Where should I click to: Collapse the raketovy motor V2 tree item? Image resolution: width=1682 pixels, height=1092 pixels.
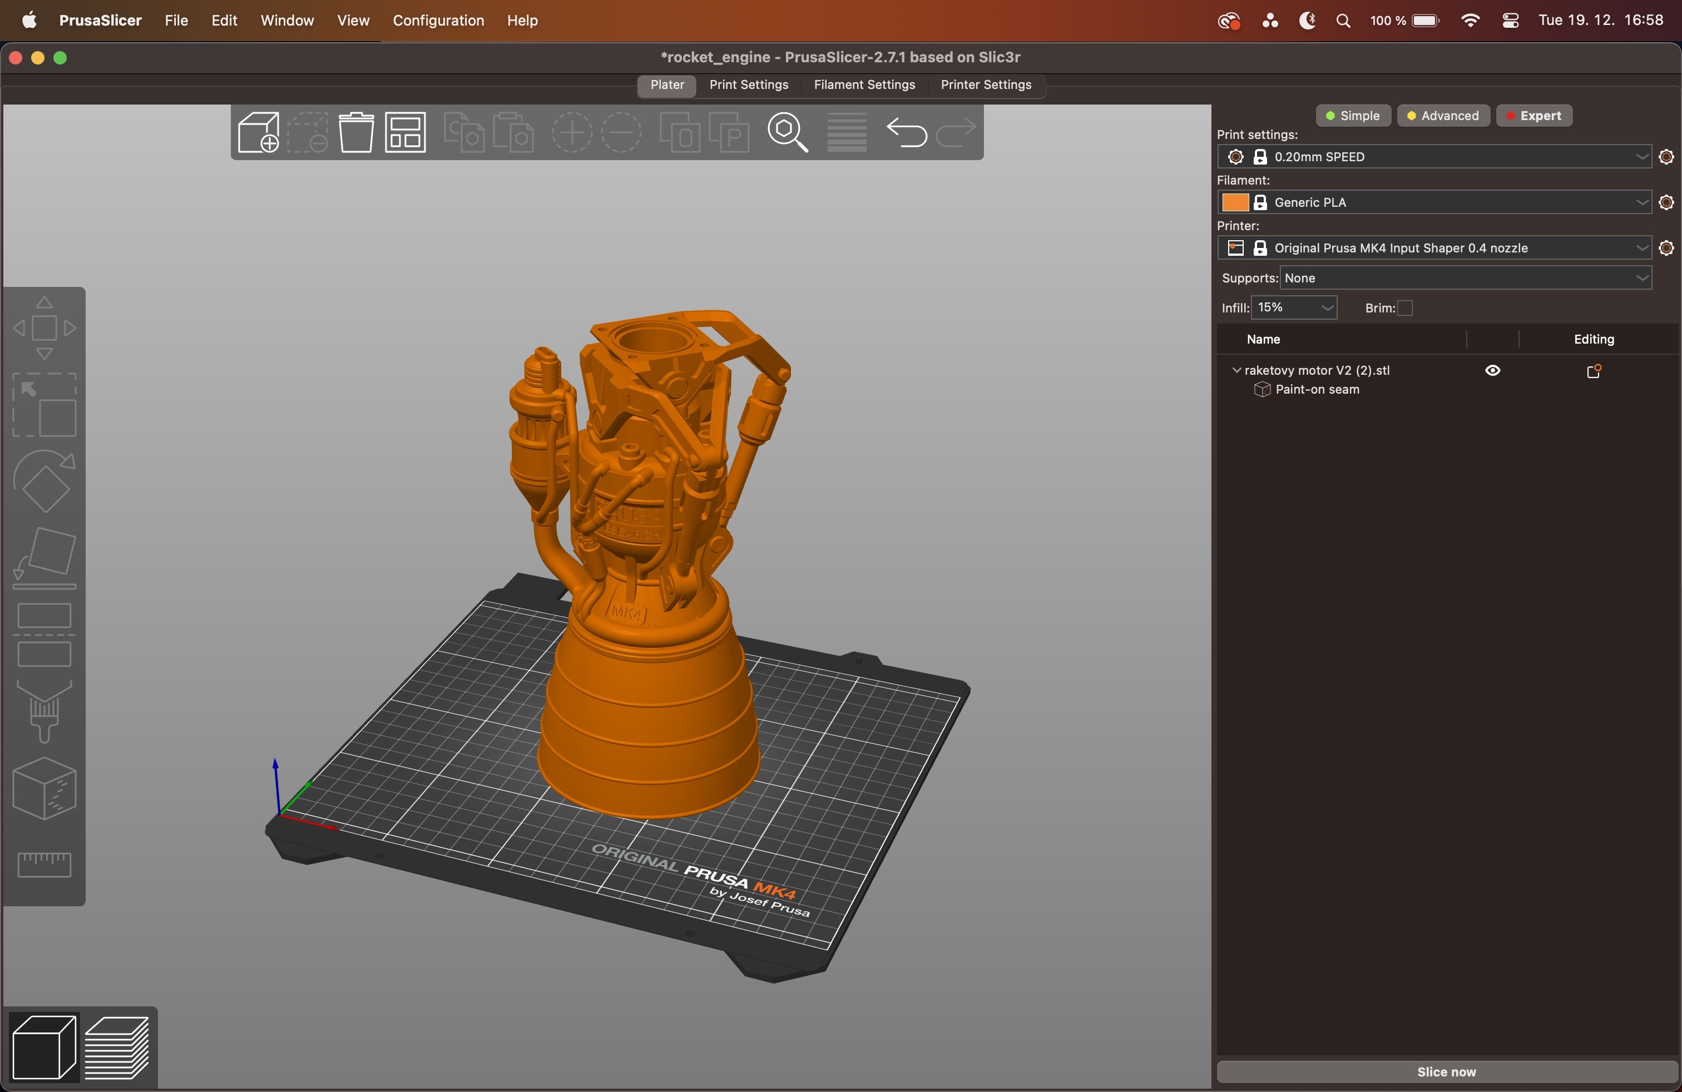(x=1236, y=370)
